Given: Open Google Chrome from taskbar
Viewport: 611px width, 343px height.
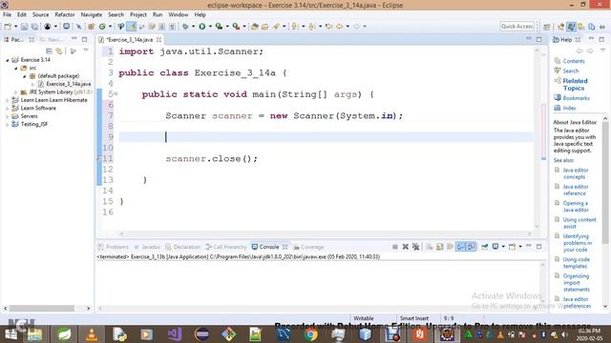Looking at the screenshot, I should pos(310,334).
